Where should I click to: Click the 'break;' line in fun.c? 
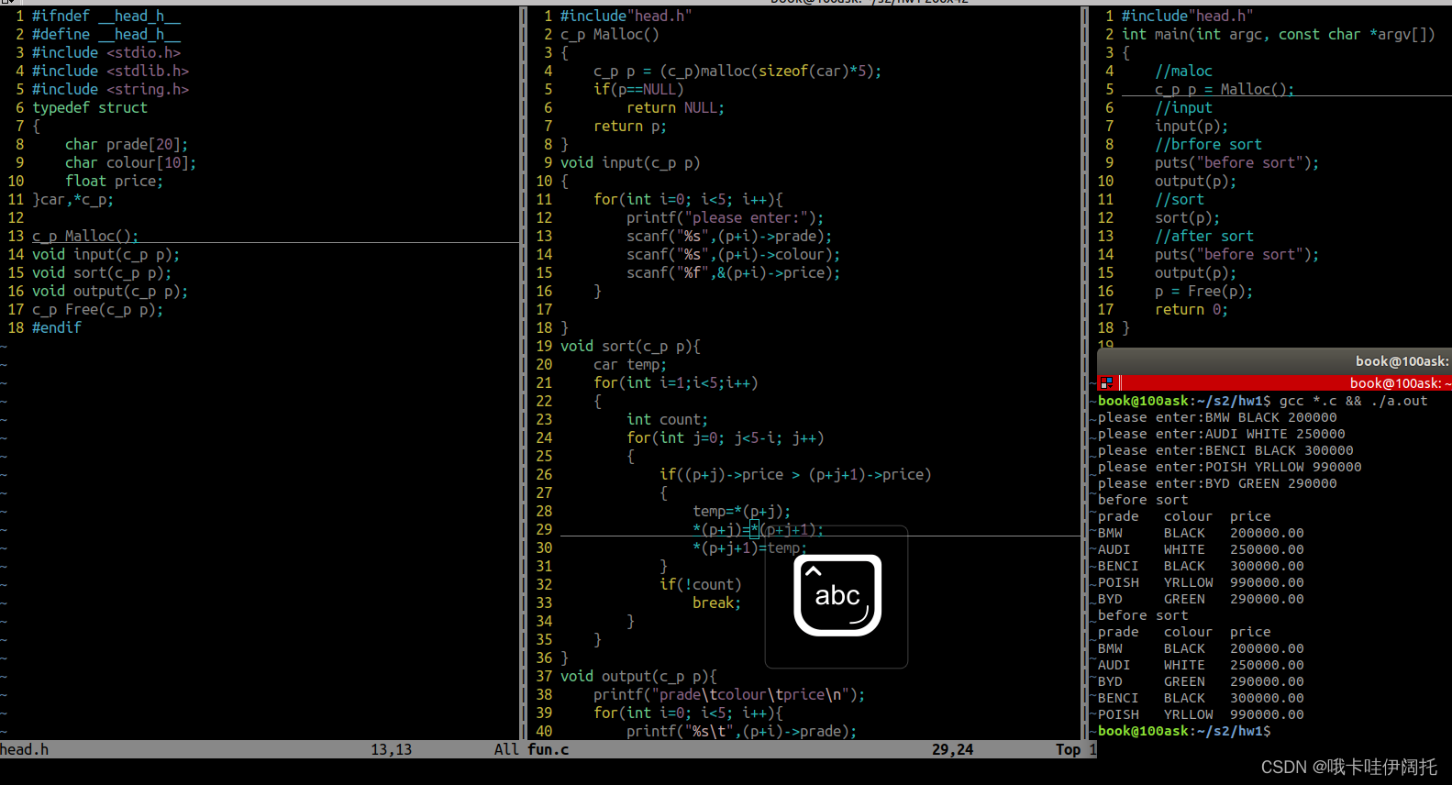(x=717, y=603)
